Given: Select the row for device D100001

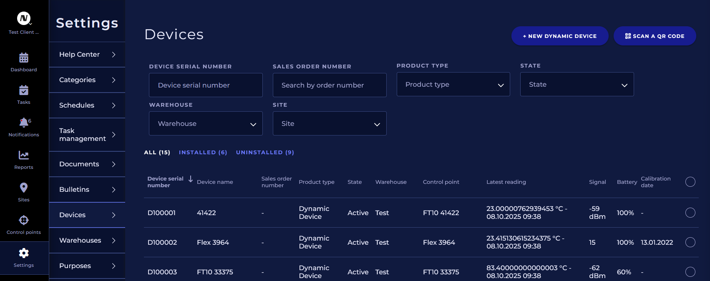Looking at the screenshot, I should tap(690, 213).
